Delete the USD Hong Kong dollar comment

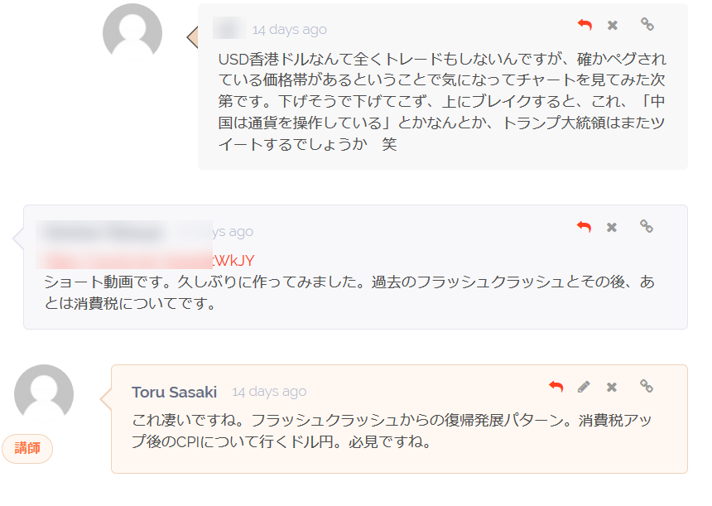pos(613,26)
